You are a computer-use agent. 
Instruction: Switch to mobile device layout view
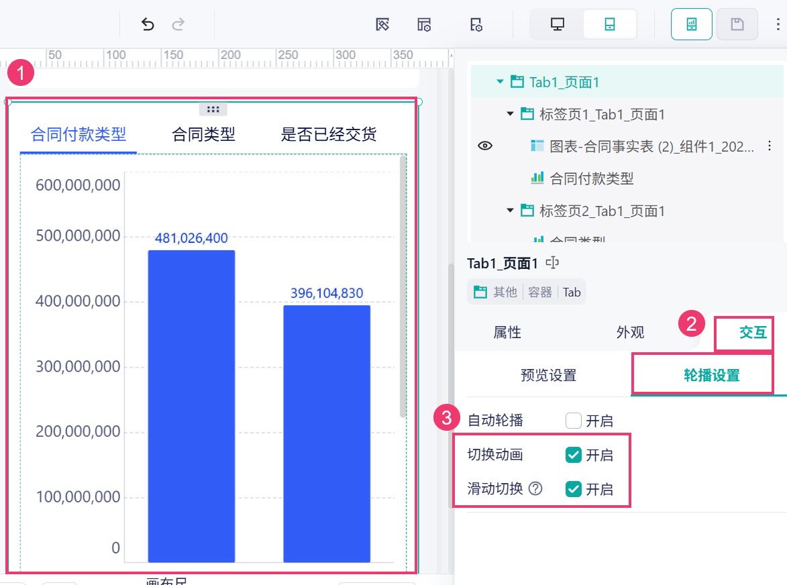[610, 24]
